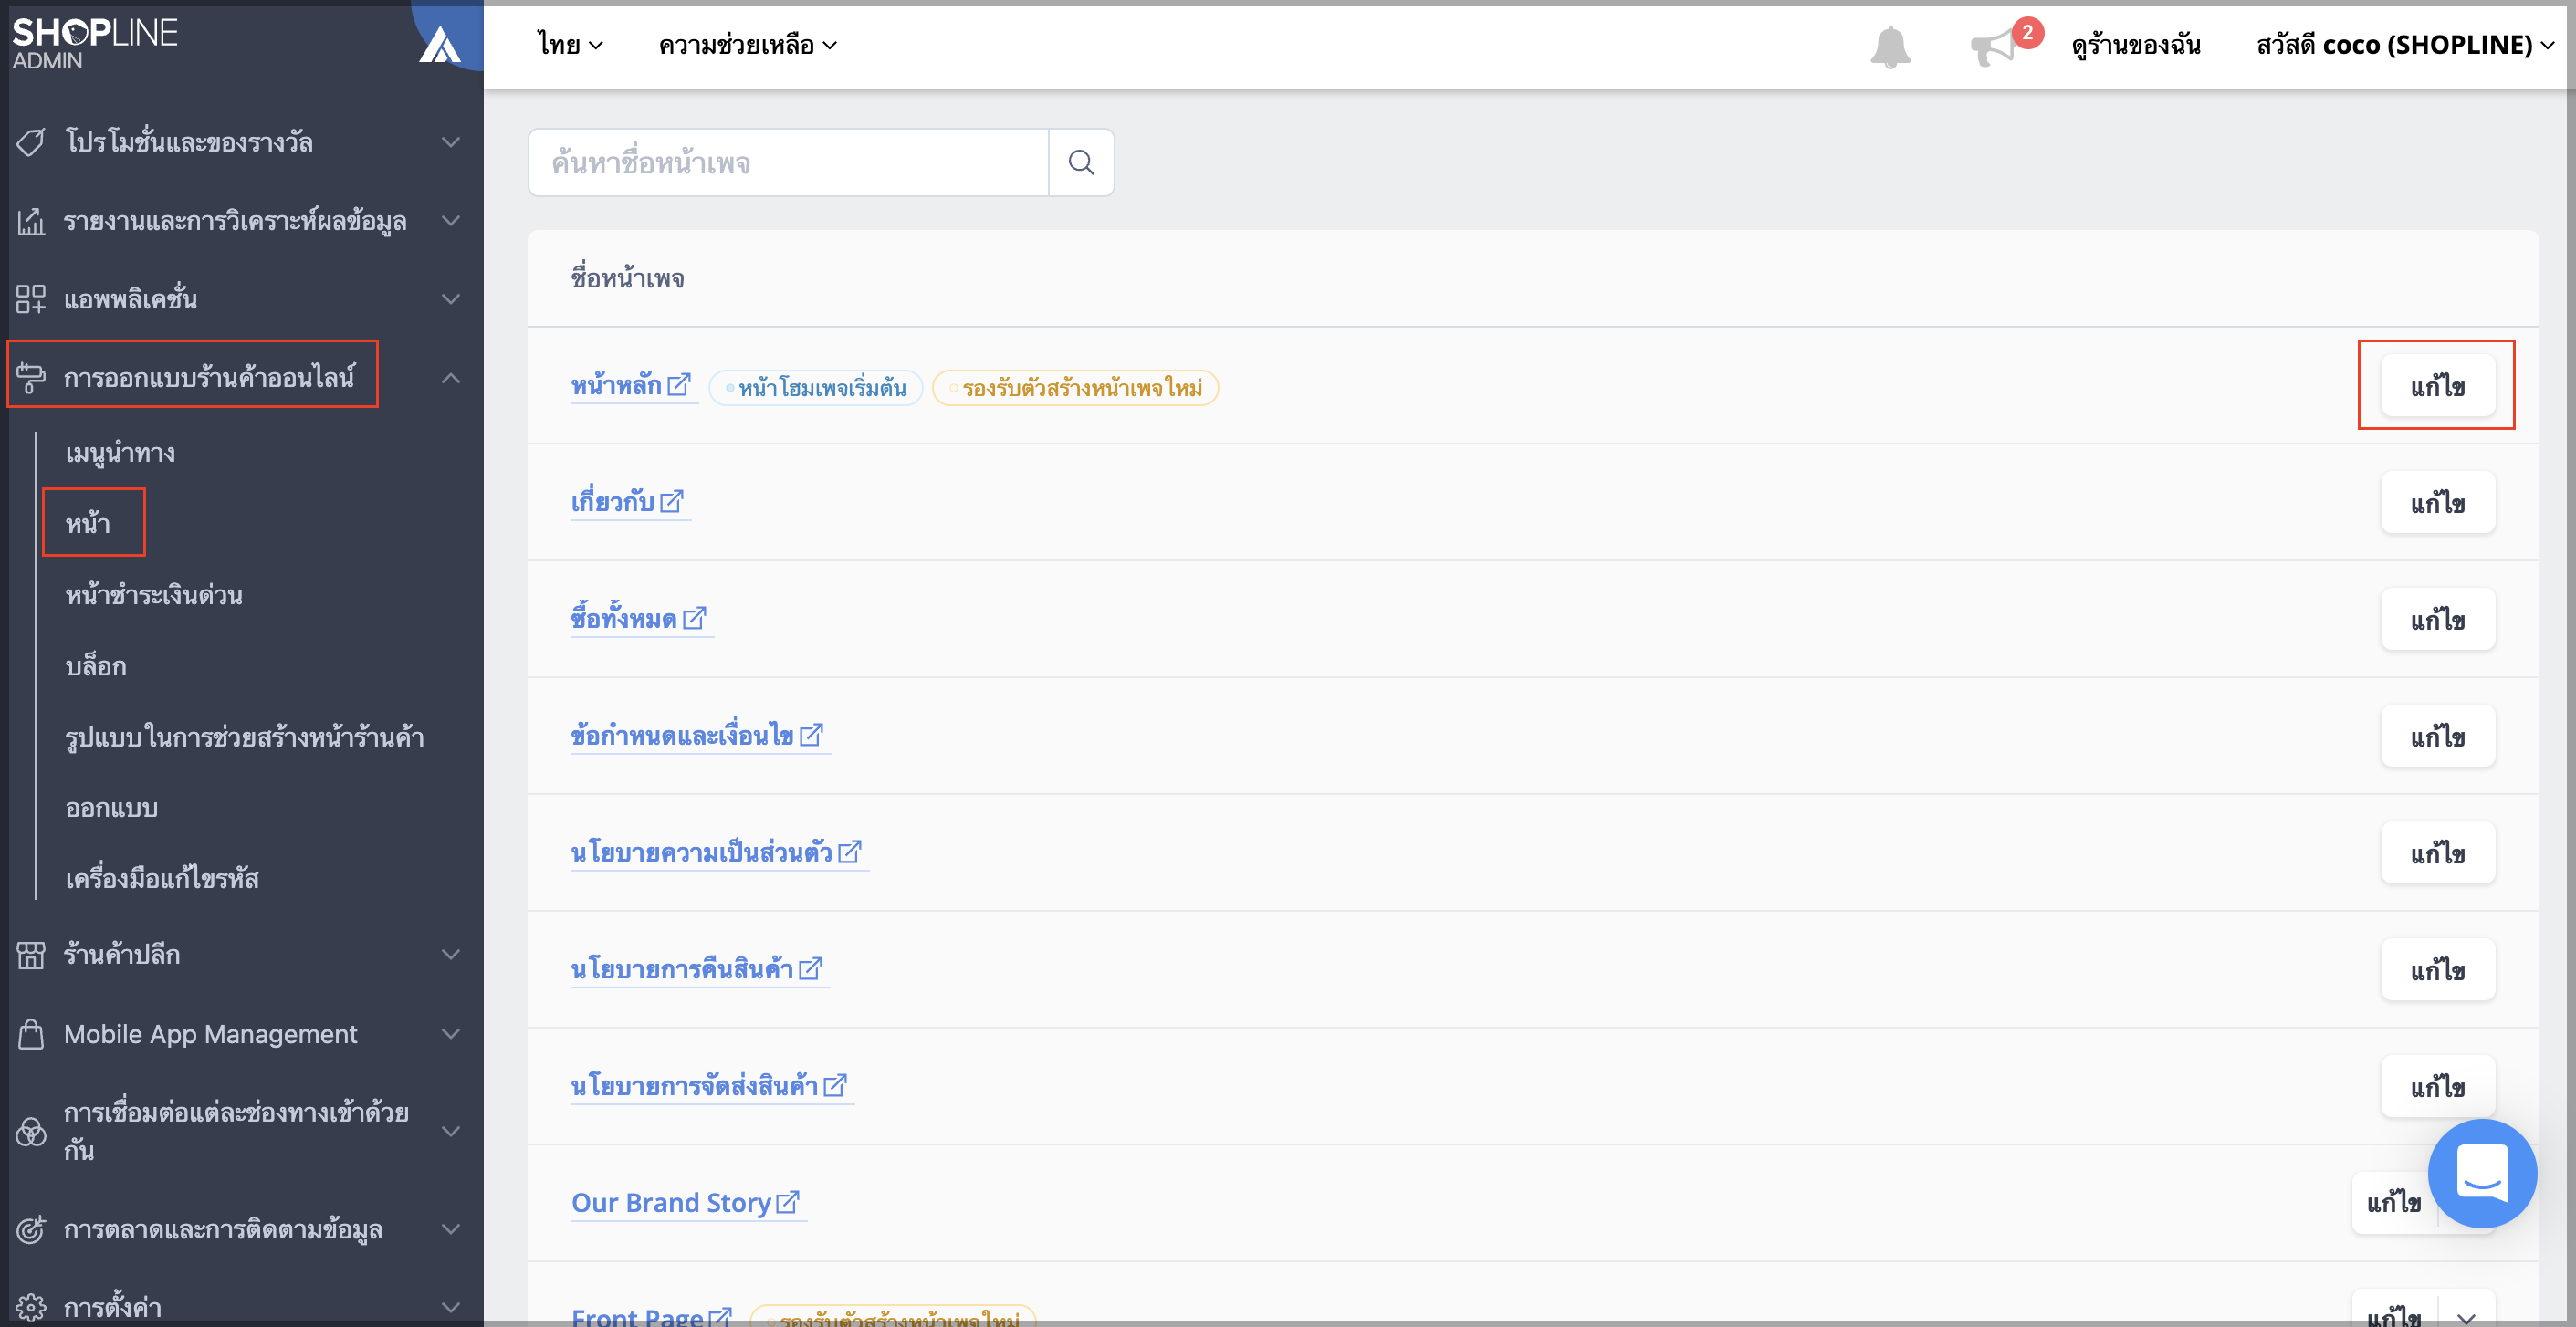The image size is (2576, 1327).
Task: Open the live chat bubble widget
Action: coord(2482,1173)
